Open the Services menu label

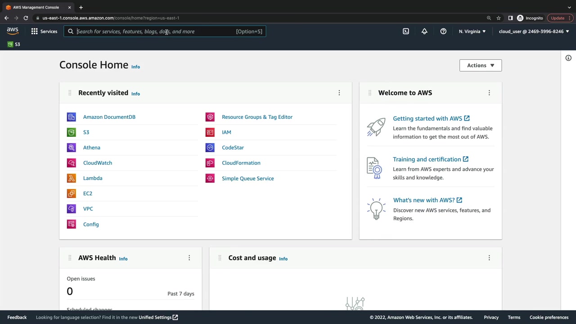(x=49, y=31)
